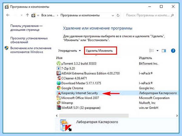Open recent locations dropdown arrow
This screenshot has width=182, height=136.
[x=22, y=15]
